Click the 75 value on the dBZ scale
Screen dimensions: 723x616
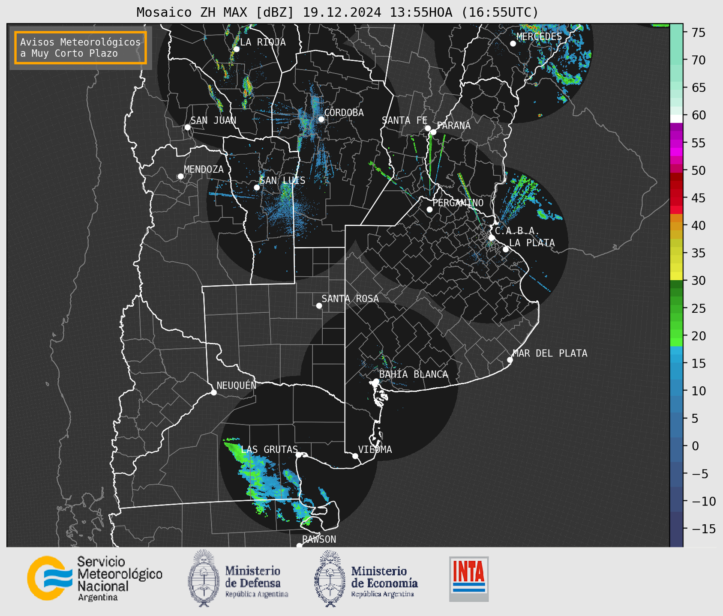[x=698, y=33]
